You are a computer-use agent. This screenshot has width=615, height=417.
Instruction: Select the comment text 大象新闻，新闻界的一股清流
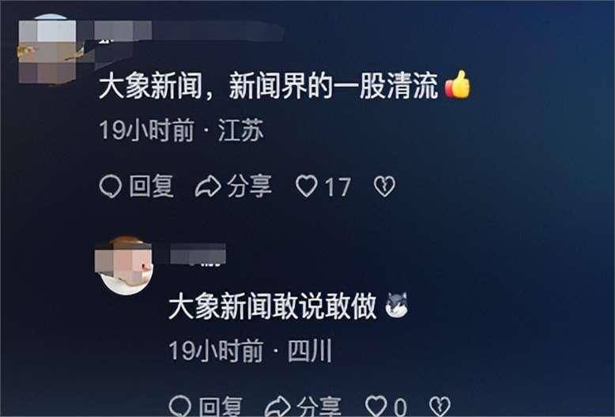[x=268, y=85]
